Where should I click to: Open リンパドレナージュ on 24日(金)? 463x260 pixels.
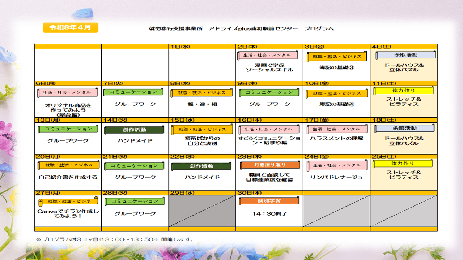pos(336,177)
